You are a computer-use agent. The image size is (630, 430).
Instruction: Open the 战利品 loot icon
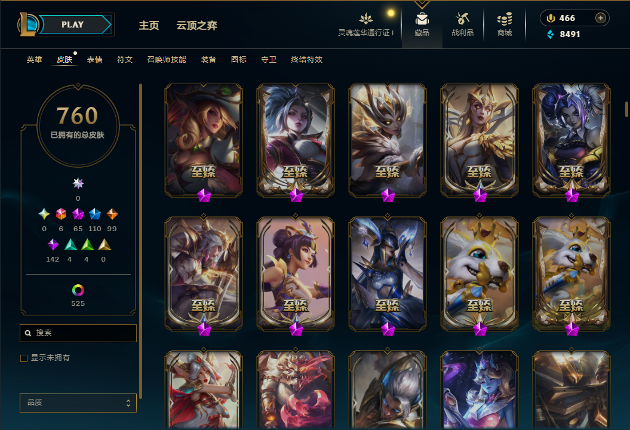(x=462, y=19)
